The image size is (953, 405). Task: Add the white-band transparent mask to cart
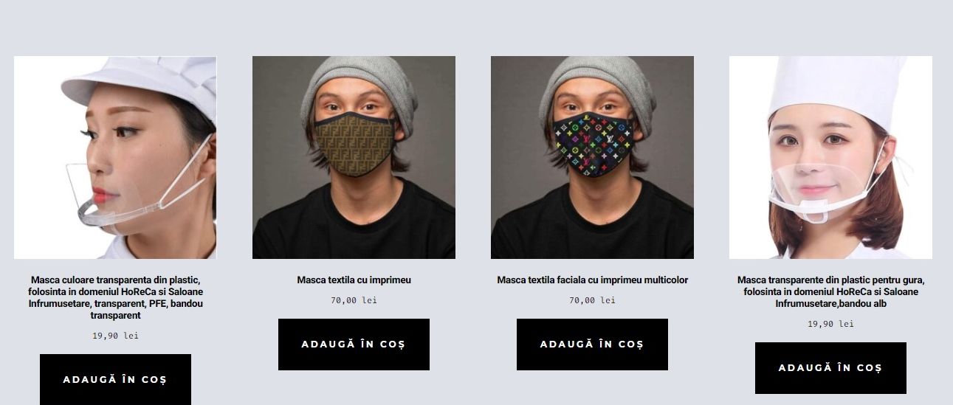click(830, 368)
